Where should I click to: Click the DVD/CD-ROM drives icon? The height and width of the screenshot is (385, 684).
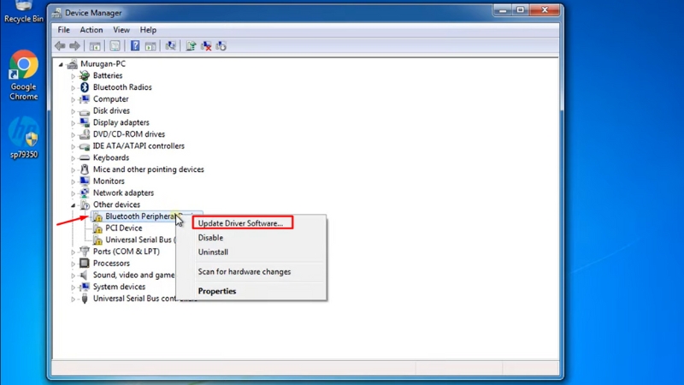[85, 134]
